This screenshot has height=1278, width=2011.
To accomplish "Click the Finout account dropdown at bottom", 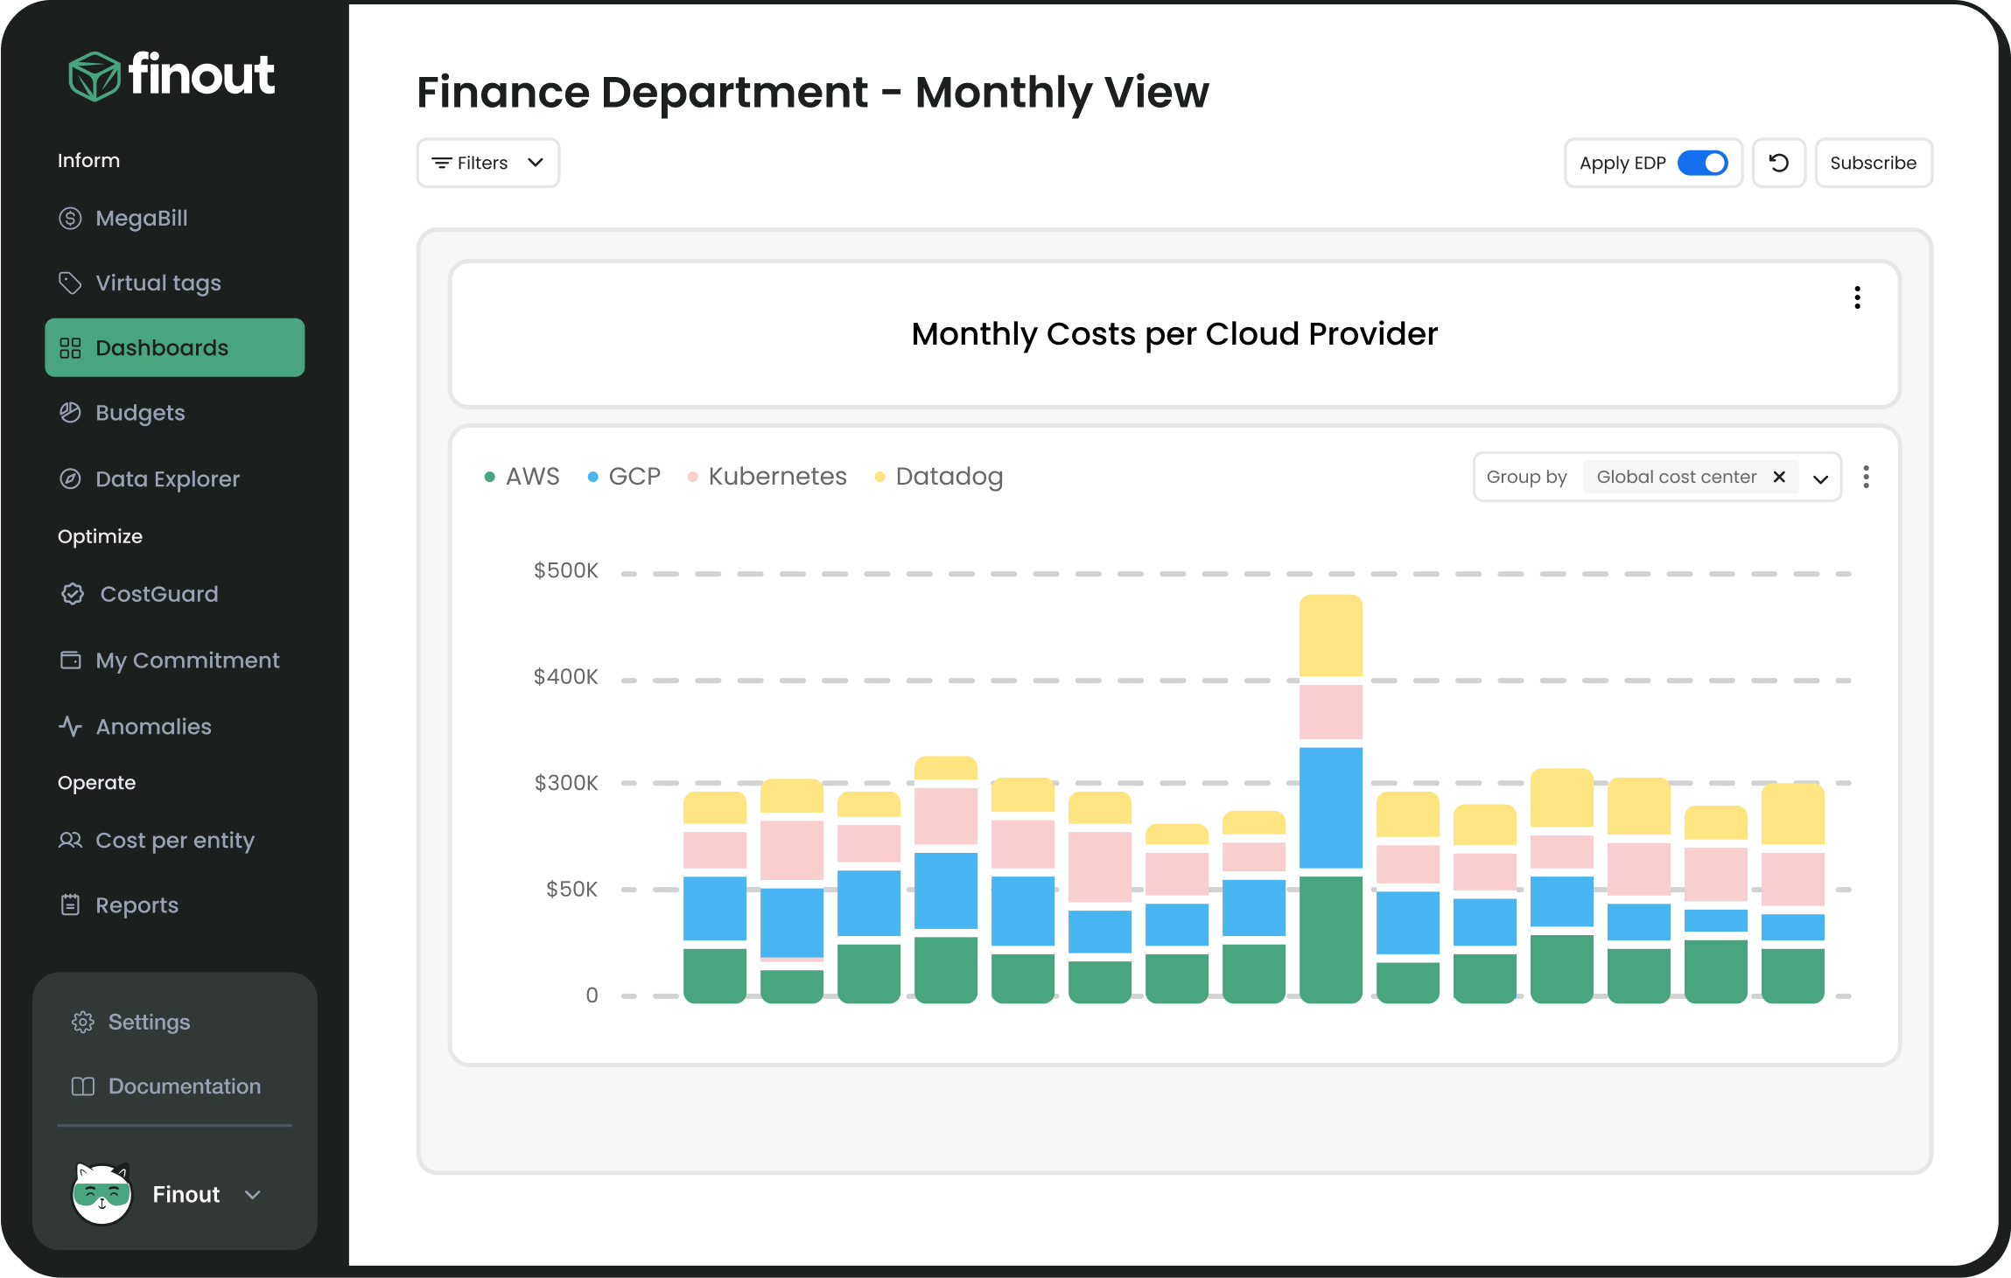I will click(174, 1194).
